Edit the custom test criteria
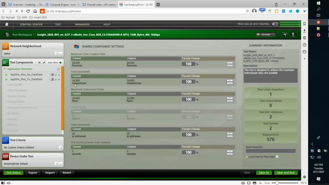This screenshot has height=185, width=329. tap(60, 148)
